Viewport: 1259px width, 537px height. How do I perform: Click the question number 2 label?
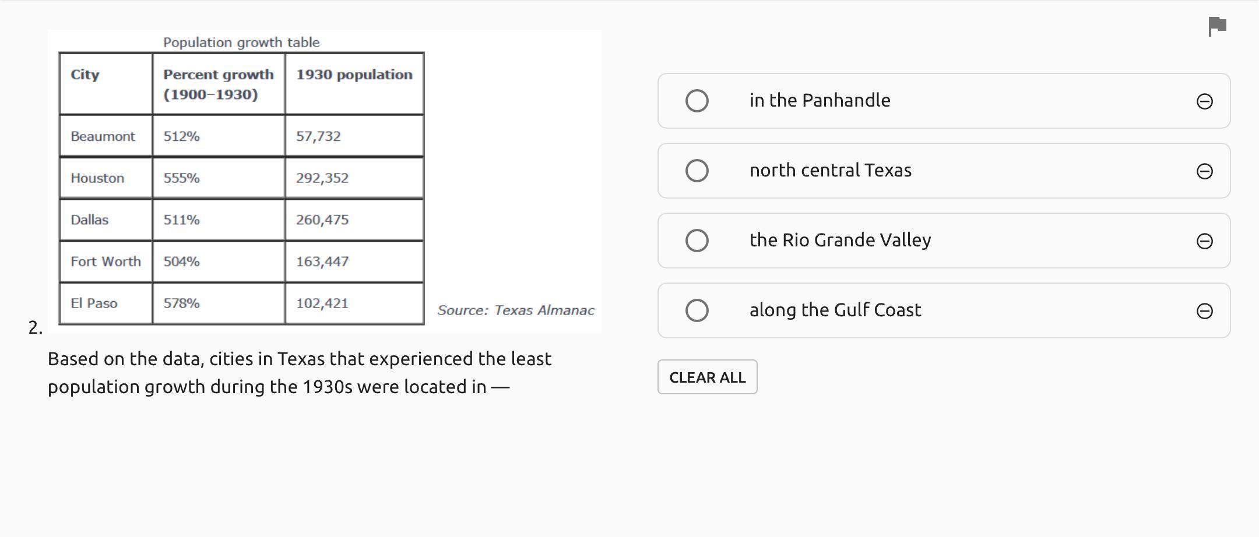pos(35,327)
